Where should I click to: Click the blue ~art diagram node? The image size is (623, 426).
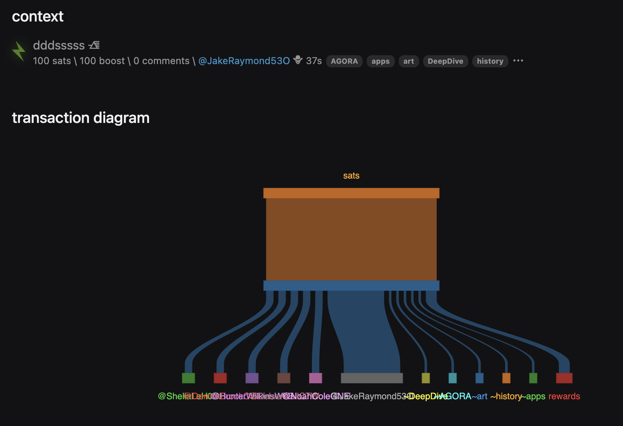coord(479,378)
